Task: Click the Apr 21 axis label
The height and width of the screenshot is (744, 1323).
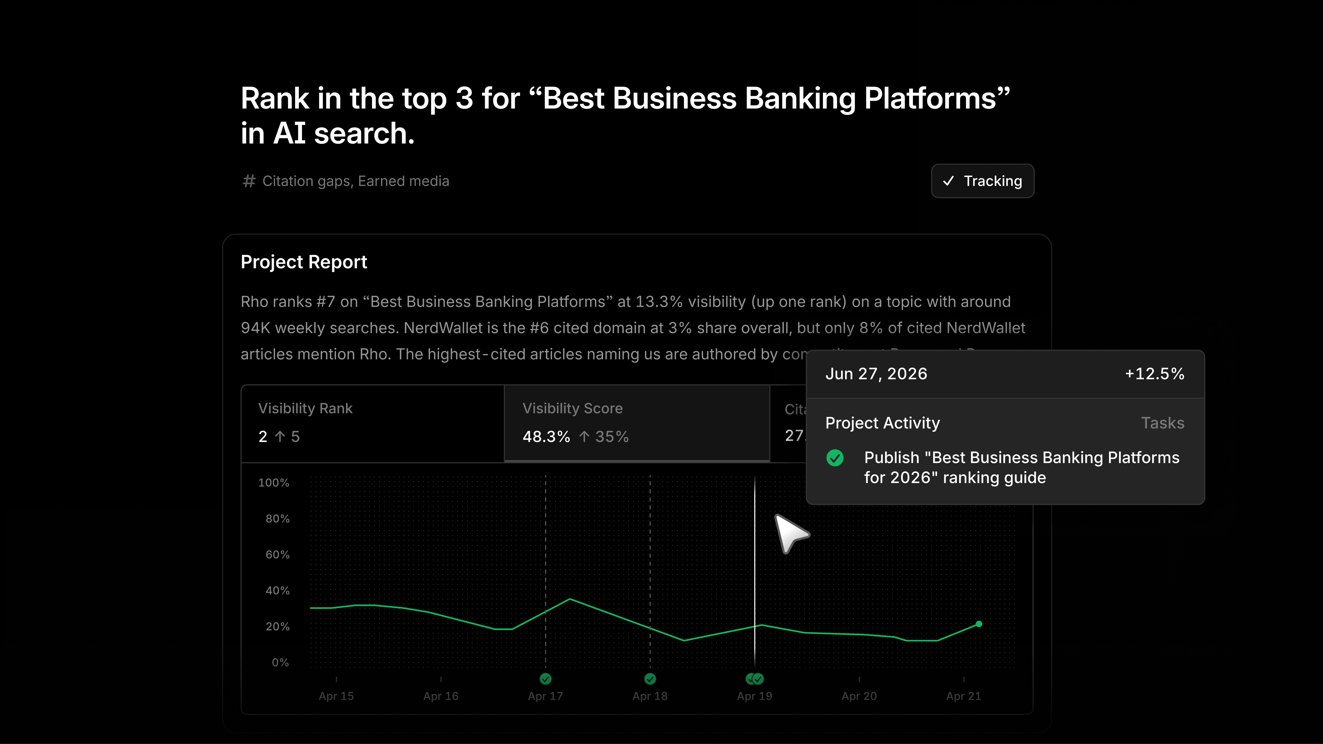Action: (964, 696)
